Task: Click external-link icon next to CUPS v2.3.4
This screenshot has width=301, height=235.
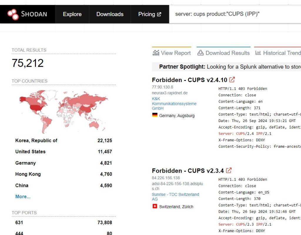Action: pos(229,170)
